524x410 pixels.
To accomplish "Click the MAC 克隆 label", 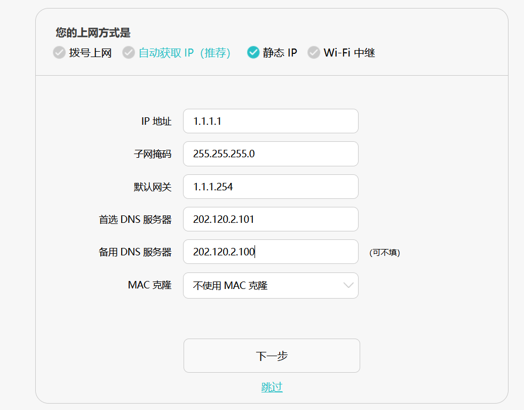I will coord(150,285).
